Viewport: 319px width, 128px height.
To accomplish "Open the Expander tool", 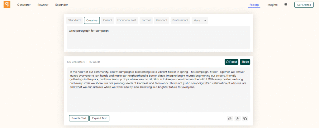I will pos(62,5).
